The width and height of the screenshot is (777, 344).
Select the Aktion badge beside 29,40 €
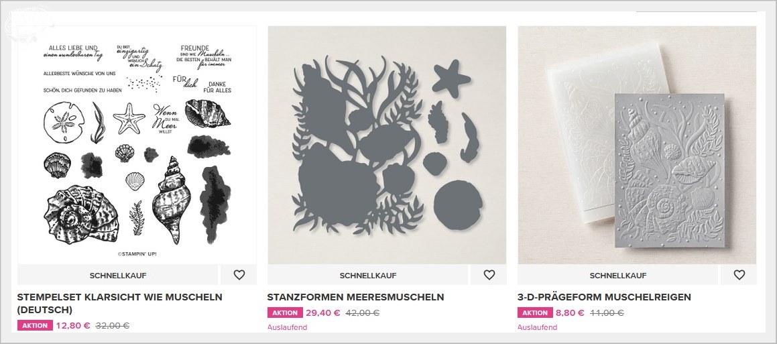click(285, 312)
